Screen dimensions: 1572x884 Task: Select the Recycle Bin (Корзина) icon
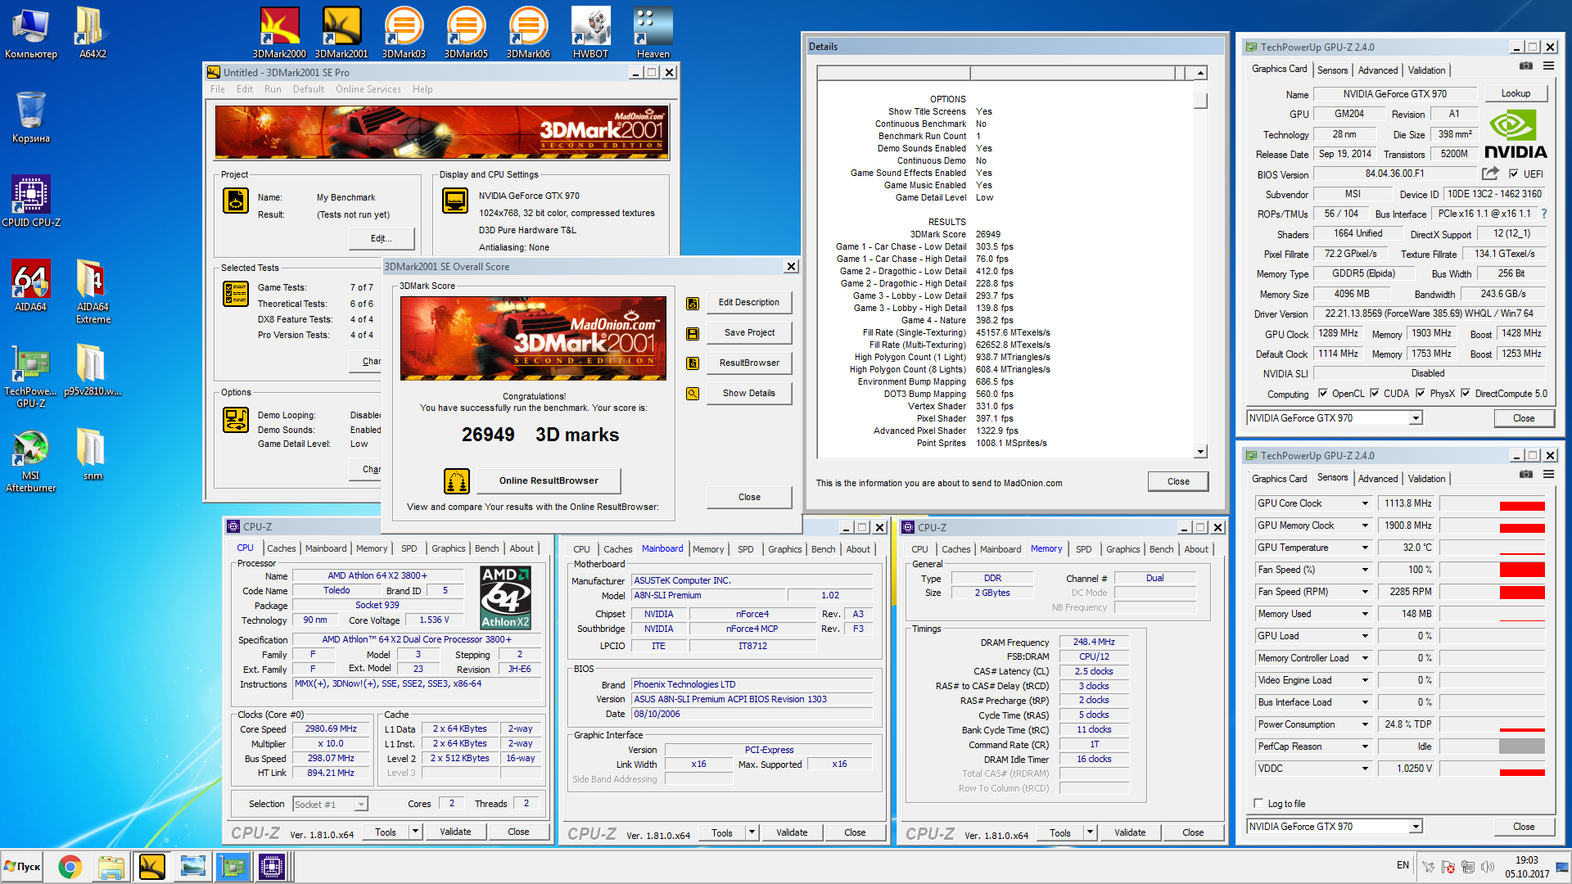(31, 117)
